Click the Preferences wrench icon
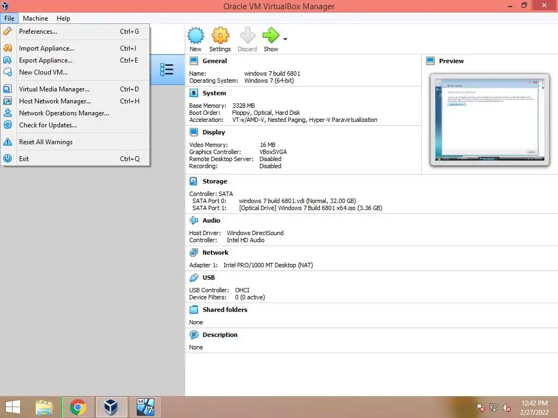558x418 pixels. (8, 31)
